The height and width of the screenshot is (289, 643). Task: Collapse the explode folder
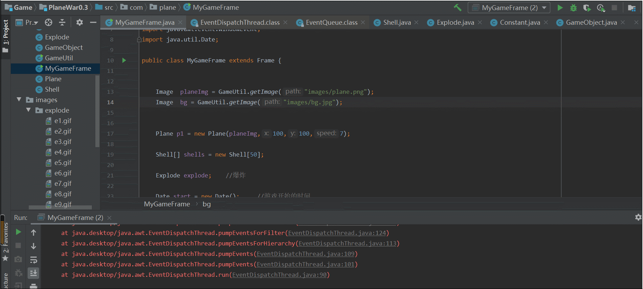click(x=29, y=110)
